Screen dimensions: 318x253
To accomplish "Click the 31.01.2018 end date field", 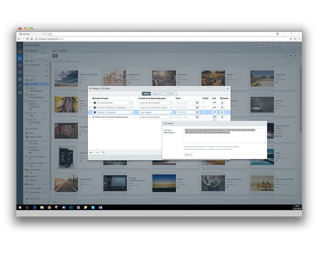I will 185,112.
